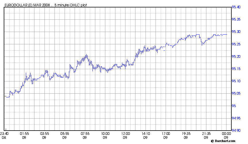Image resolution: width=248 pixels, height=144 pixels.
Task: Click the 12:00 time axis label
Action: [x=125, y=134]
